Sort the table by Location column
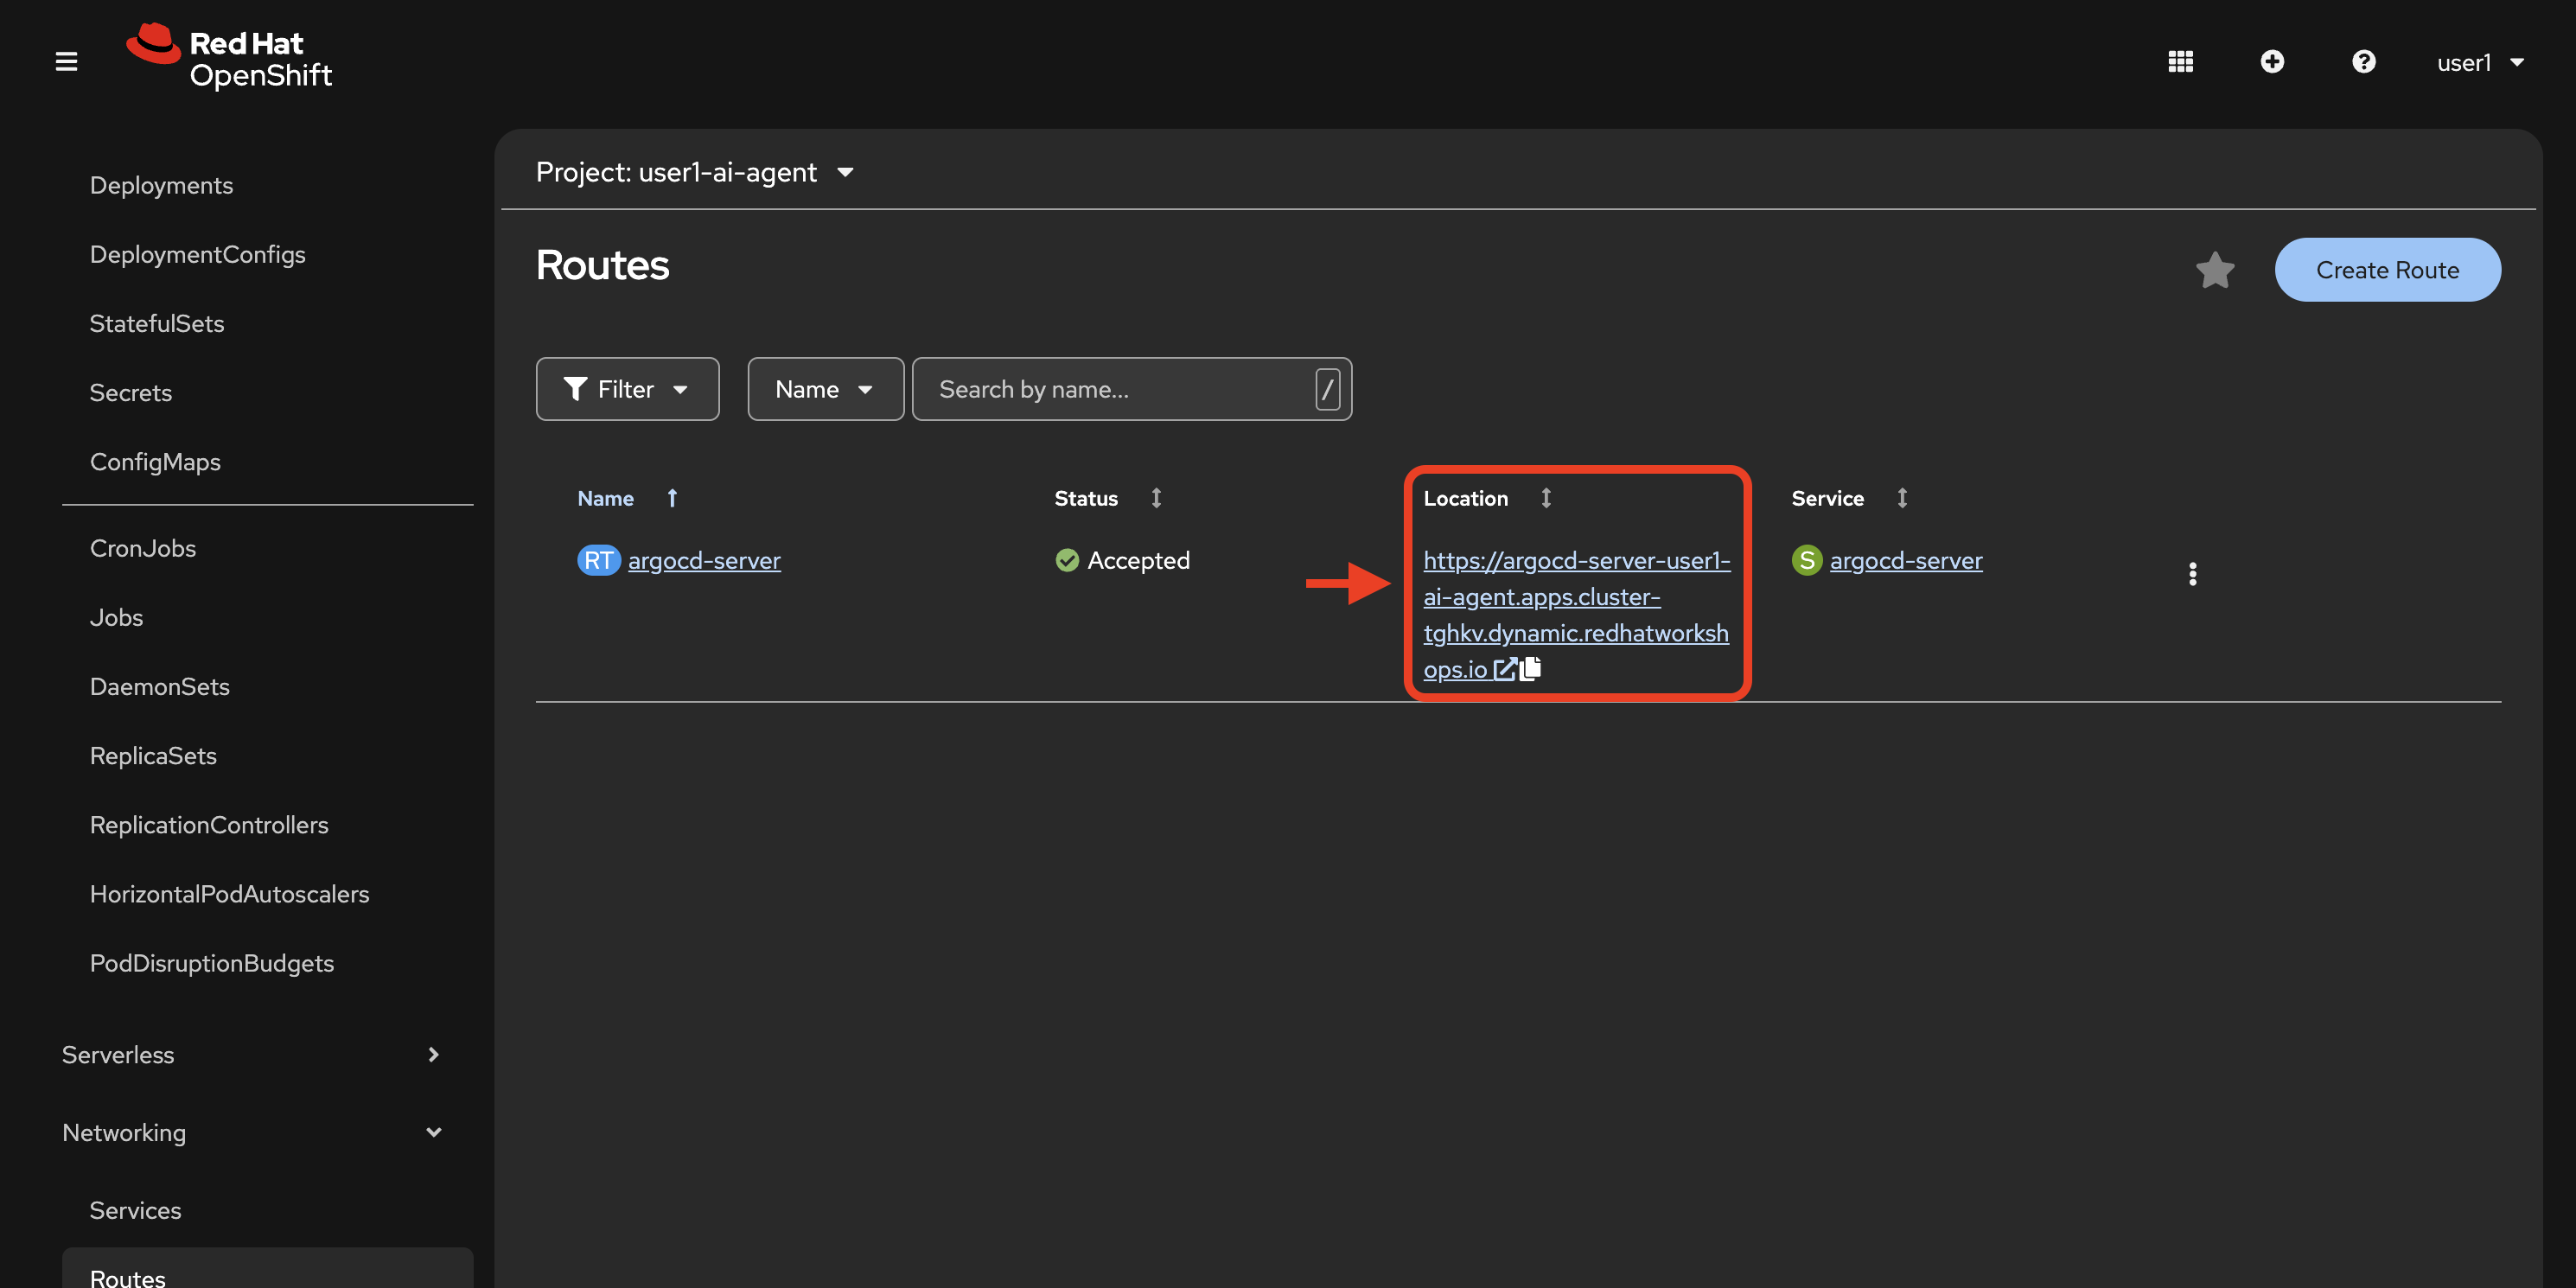The height and width of the screenshot is (1288, 2576). [1466, 498]
